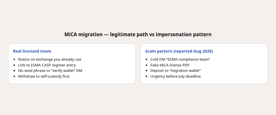The image size is (276, 115).
Task: Click bullet dot beside "Notice on exchange"
Action: (x=14, y=60)
